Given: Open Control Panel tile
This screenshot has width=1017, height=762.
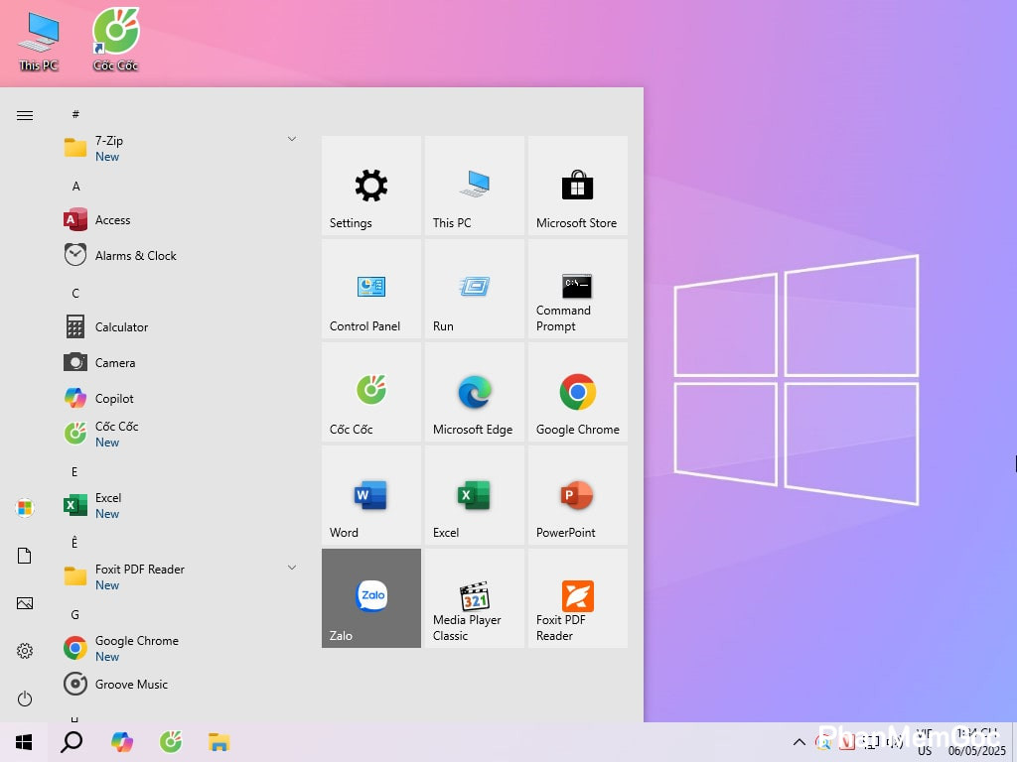Looking at the screenshot, I should (x=371, y=289).
